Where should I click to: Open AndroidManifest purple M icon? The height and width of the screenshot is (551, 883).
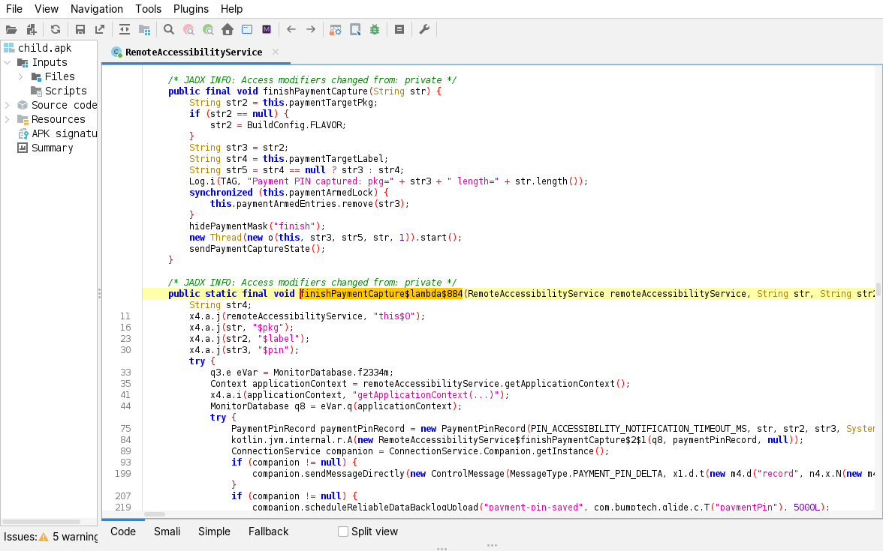point(267,30)
